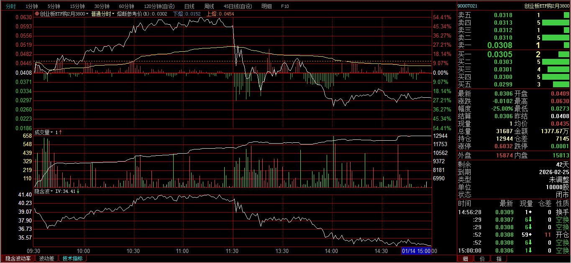This screenshot has width=571, height=263.
Task: Switch to the 指 index view tab
Action: pyautogui.click(x=499, y=259)
